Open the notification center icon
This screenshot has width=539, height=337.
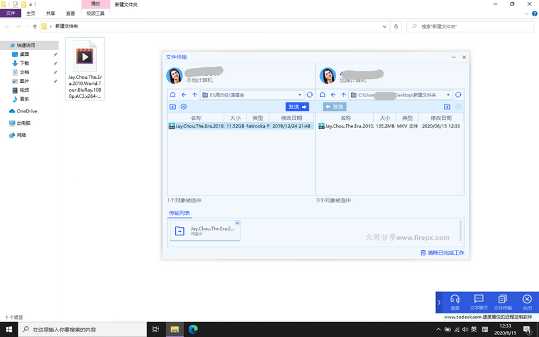pos(528,330)
